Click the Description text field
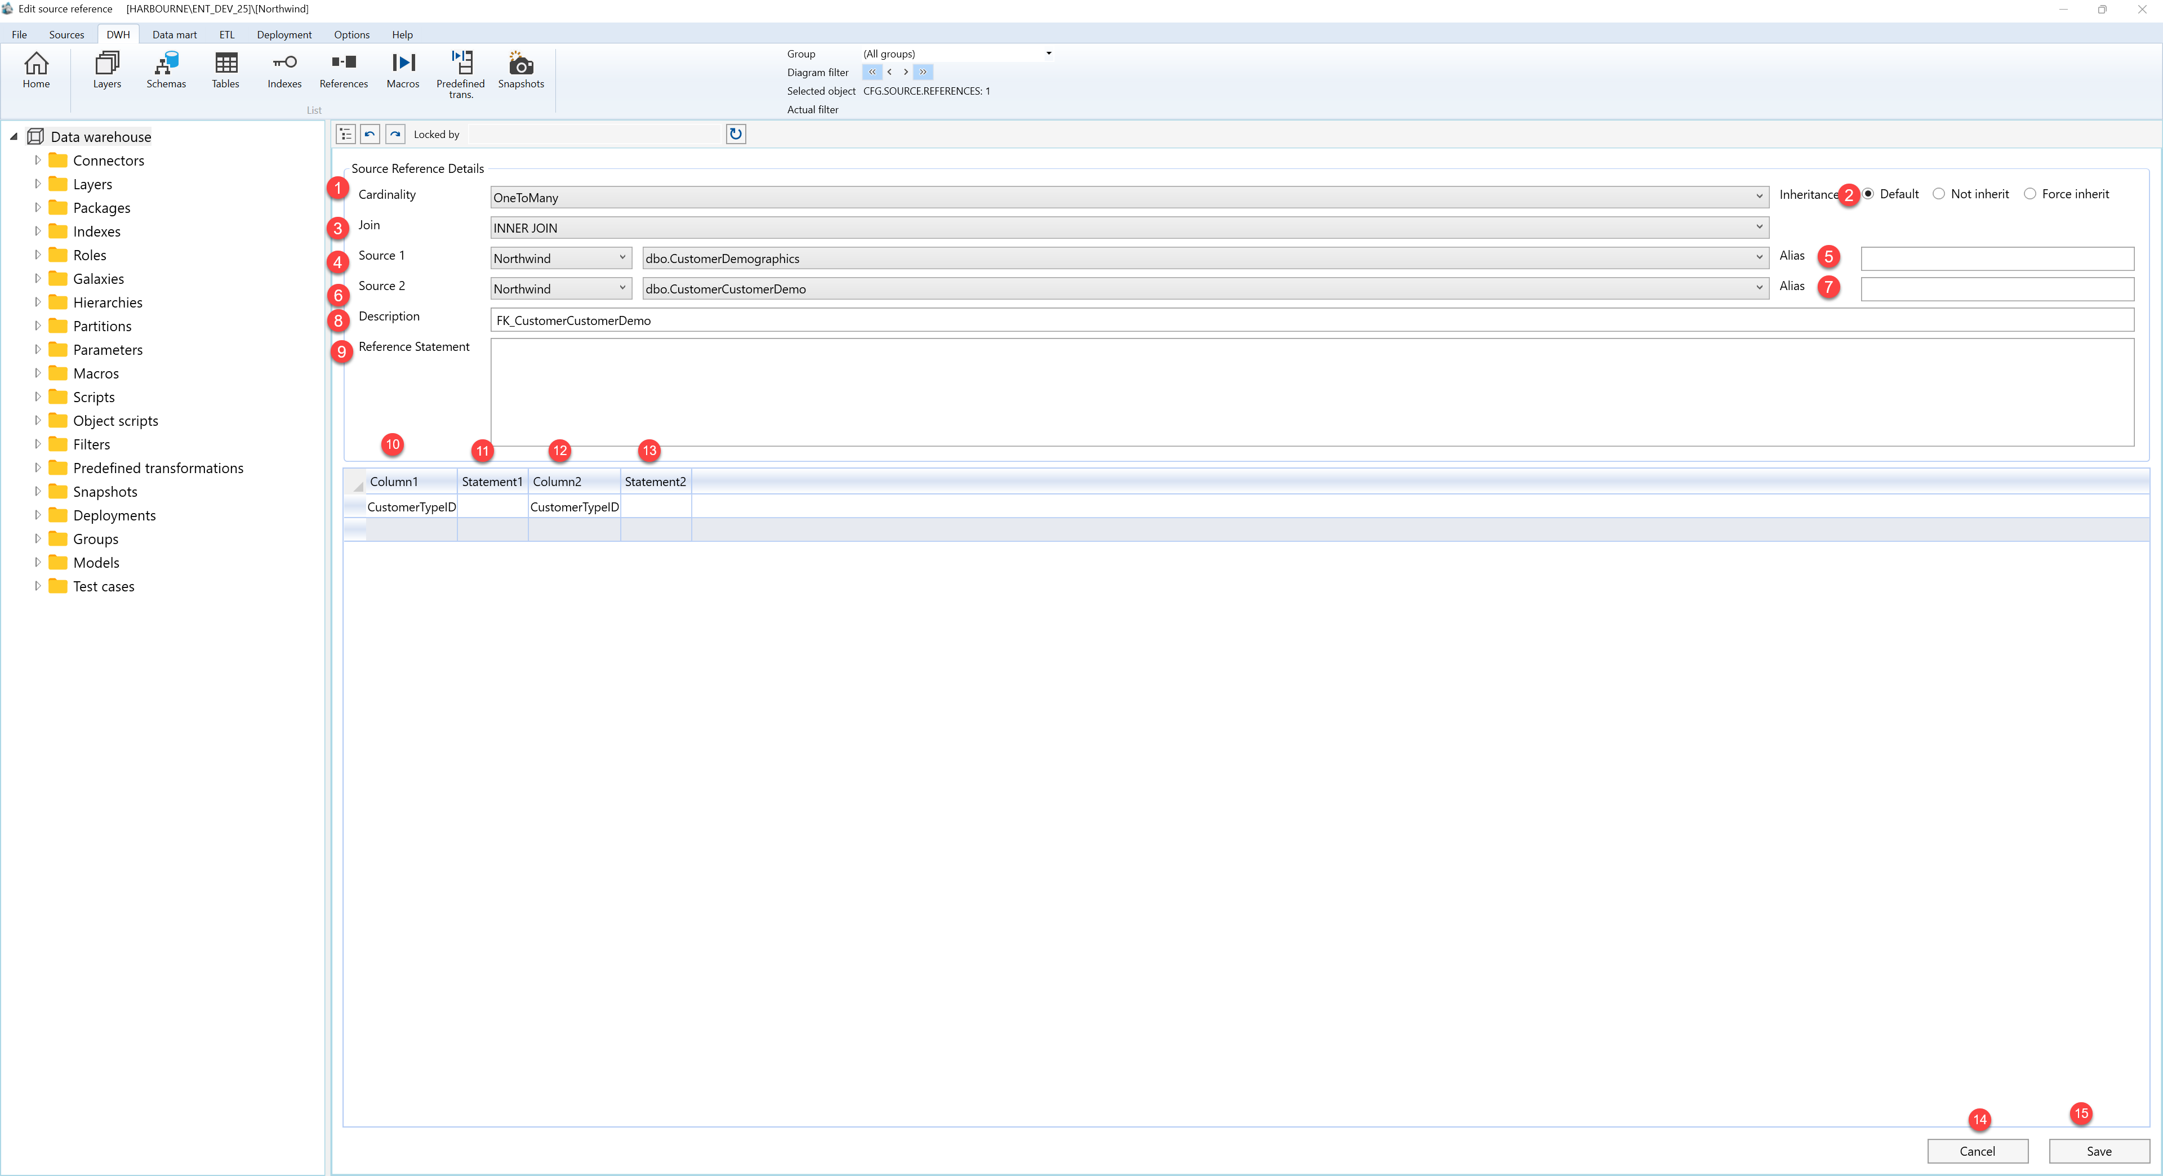 (x=1311, y=320)
